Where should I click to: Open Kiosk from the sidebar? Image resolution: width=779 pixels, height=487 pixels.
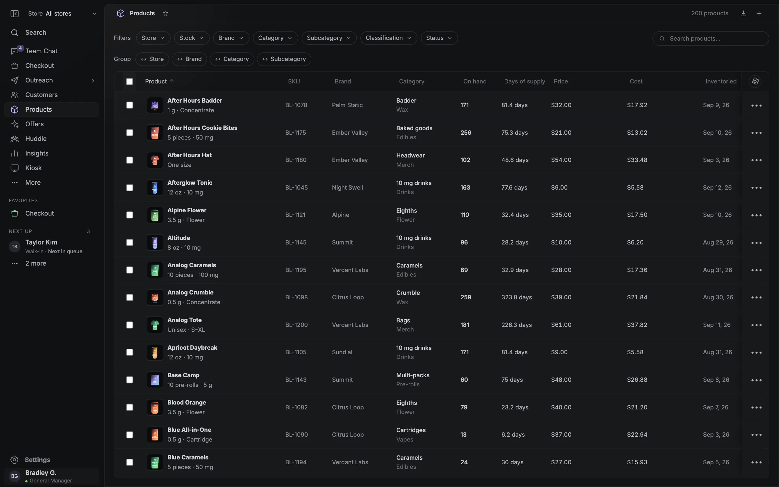tap(52, 168)
